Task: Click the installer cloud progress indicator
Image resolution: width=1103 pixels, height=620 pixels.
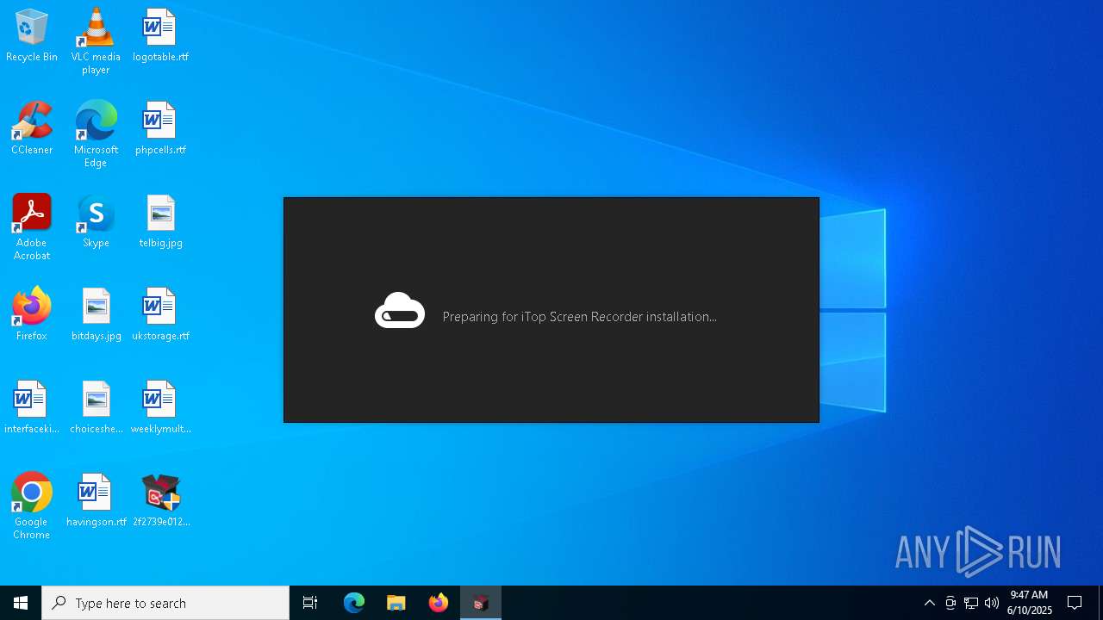Action: [x=400, y=311]
